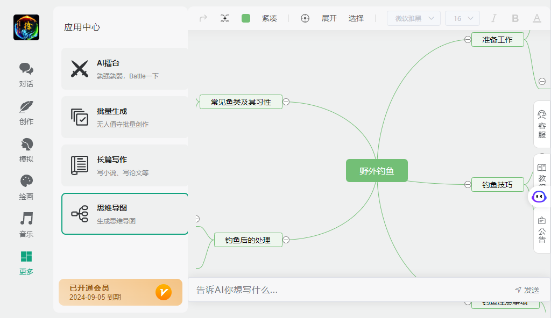This screenshot has height=318, width=551.
Task: Open the 对话 chat section in sidebar
Action: [x=26, y=75]
